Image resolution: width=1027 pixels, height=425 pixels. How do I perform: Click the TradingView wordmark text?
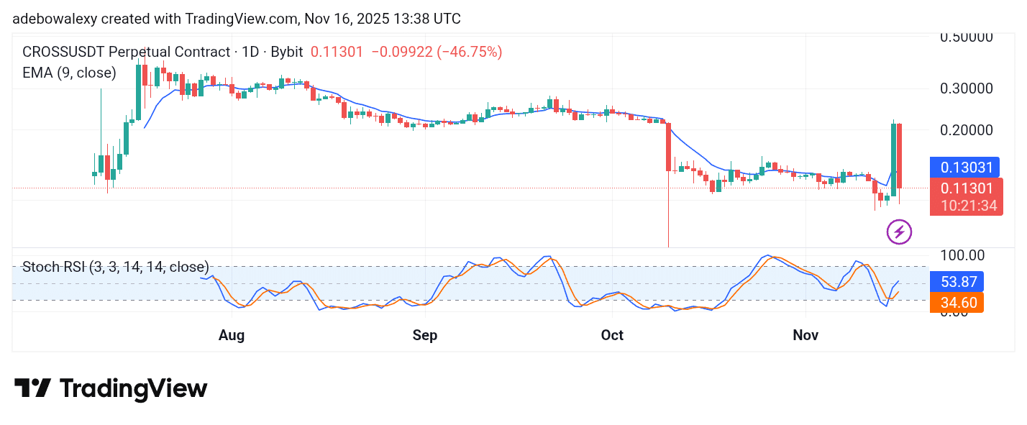point(133,389)
